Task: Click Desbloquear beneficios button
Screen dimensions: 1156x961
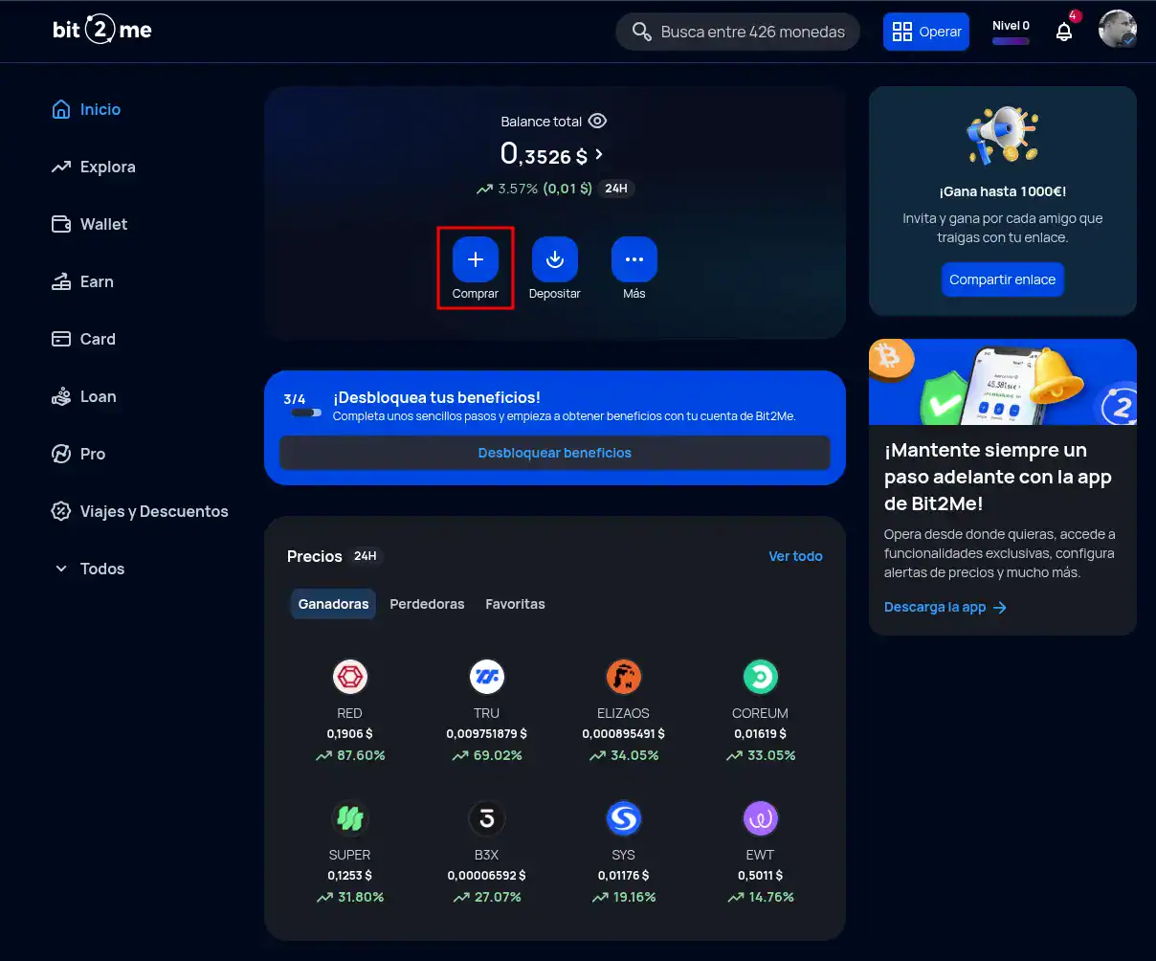Action: [555, 453]
